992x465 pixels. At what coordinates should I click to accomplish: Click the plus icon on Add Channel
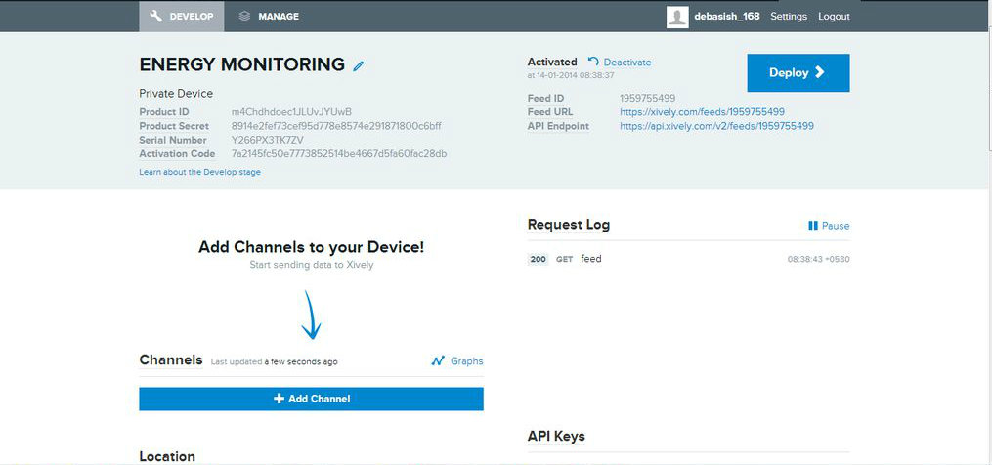click(x=279, y=399)
